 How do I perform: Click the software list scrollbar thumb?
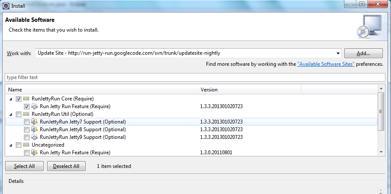381,112
